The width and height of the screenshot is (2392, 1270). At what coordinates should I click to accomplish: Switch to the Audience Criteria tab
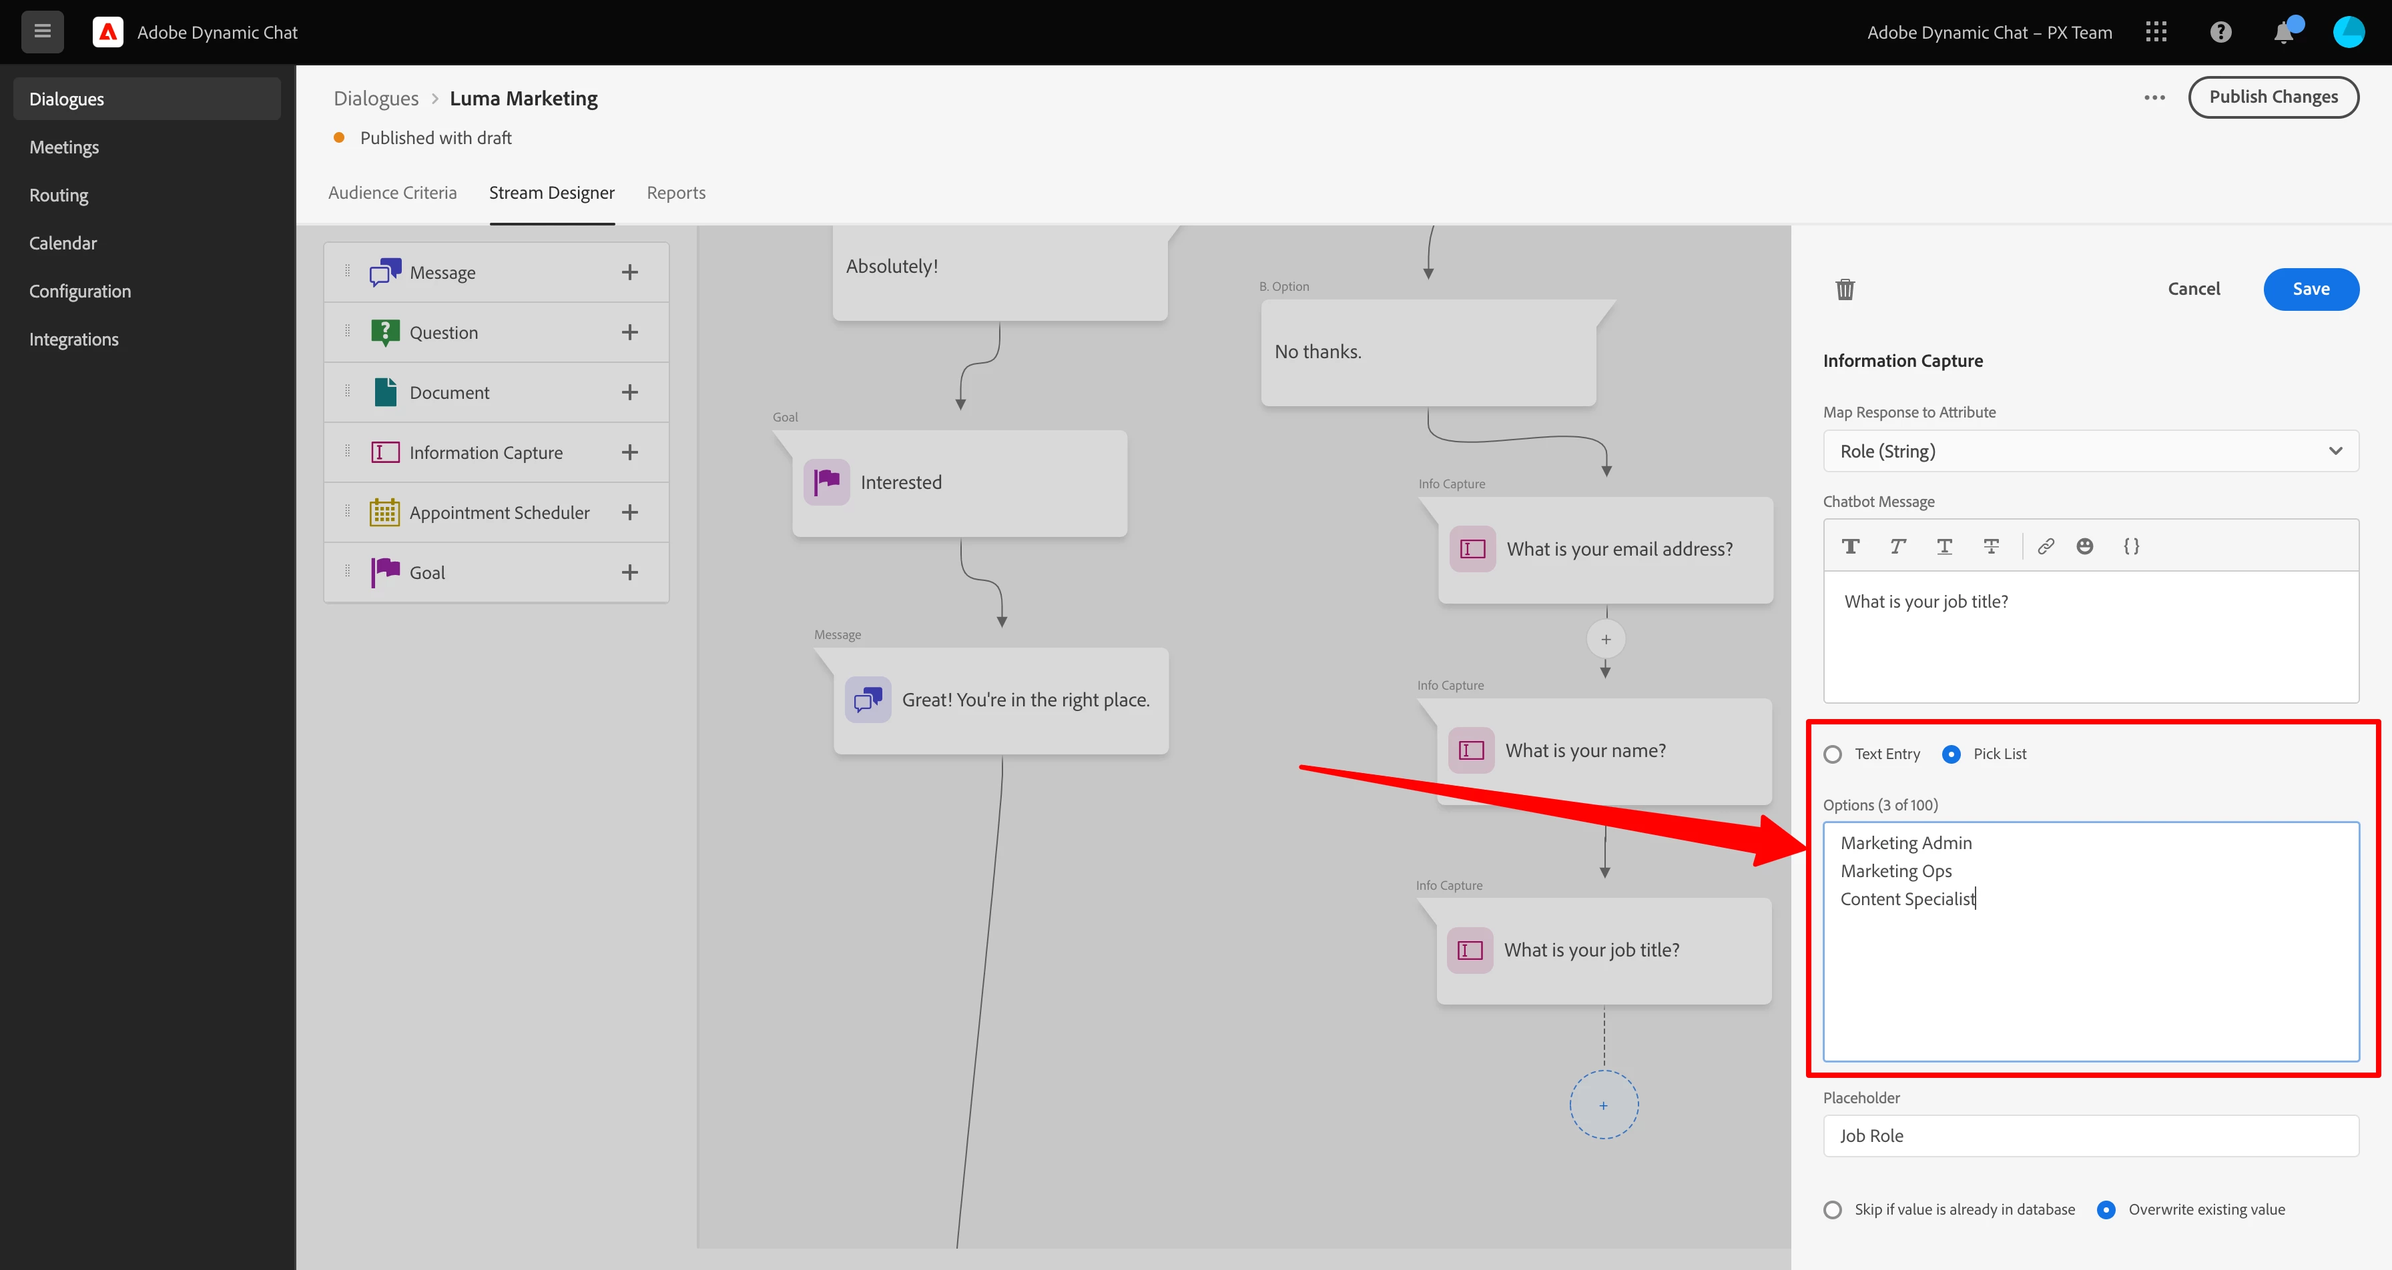(393, 193)
